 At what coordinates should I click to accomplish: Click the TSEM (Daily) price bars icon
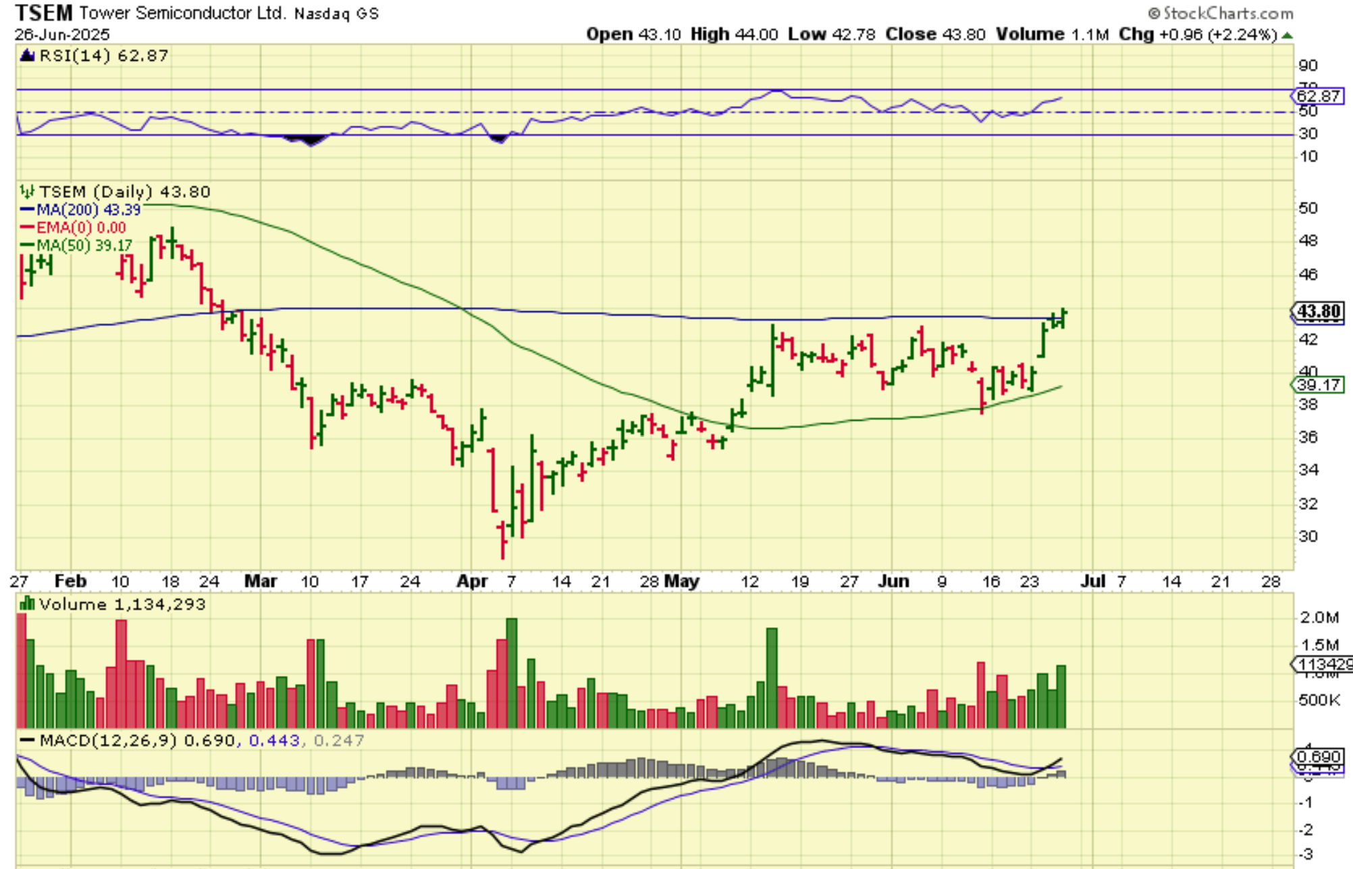click(x=27, y=192)
